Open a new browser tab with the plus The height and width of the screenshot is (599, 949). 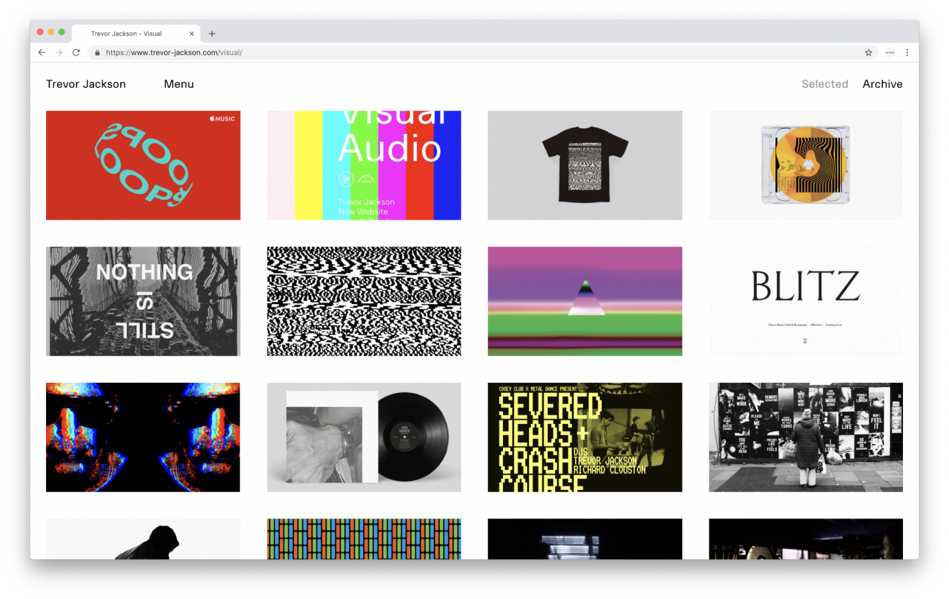click(212, 33)
